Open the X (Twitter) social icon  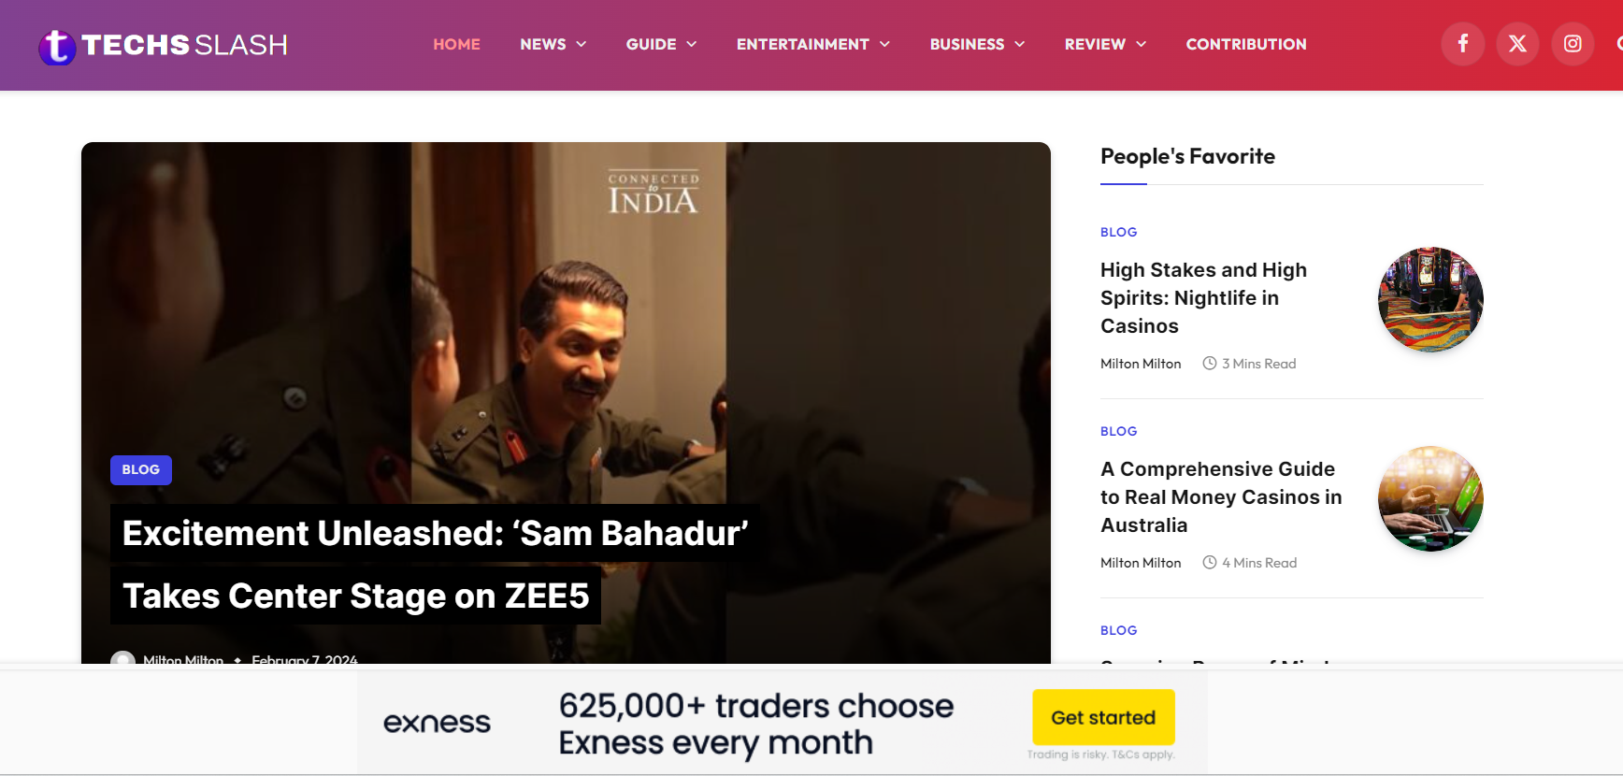click(x=1517, y=44)
